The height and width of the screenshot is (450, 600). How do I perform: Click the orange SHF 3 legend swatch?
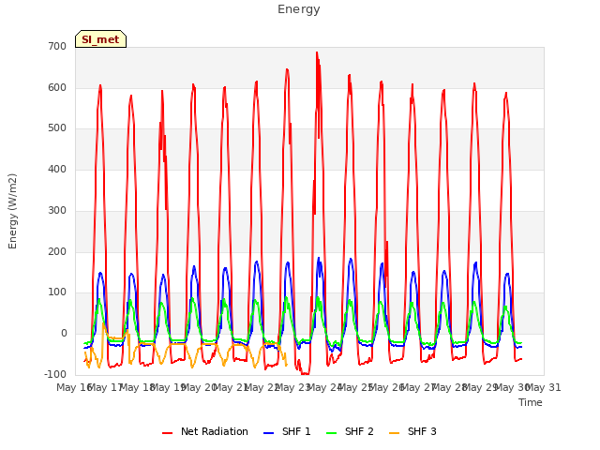click(394, 433)
